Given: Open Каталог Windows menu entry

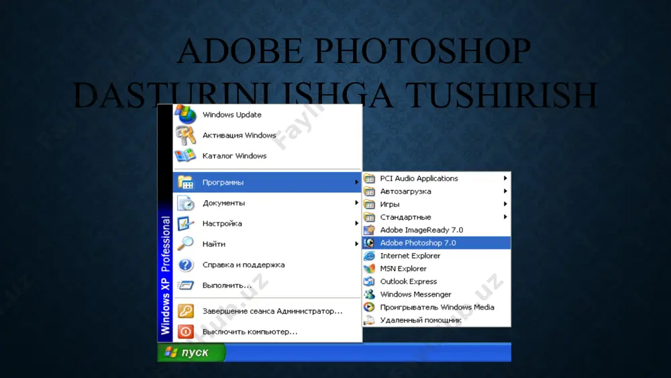Looking at the screenshot, I should tap(268, 156).
